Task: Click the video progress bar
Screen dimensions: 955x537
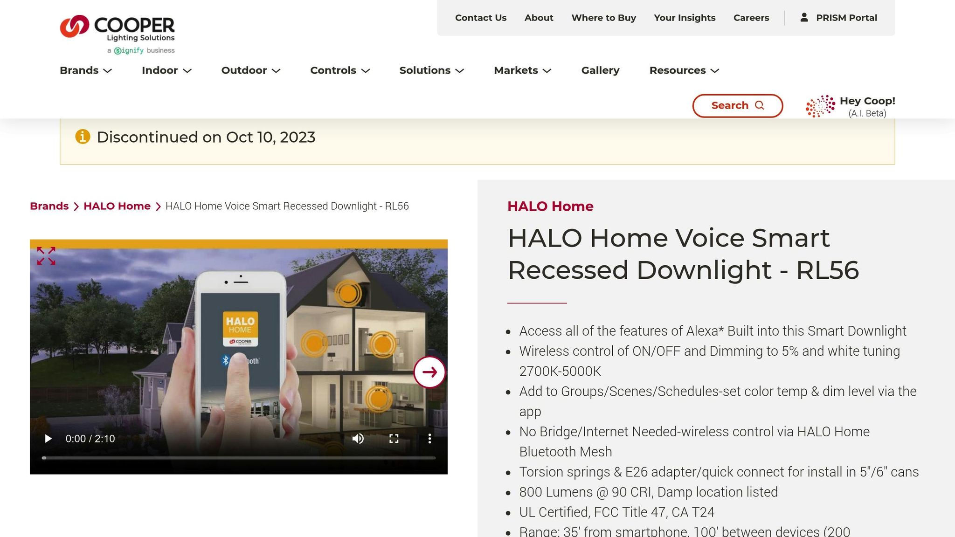Action: [239, 458]
